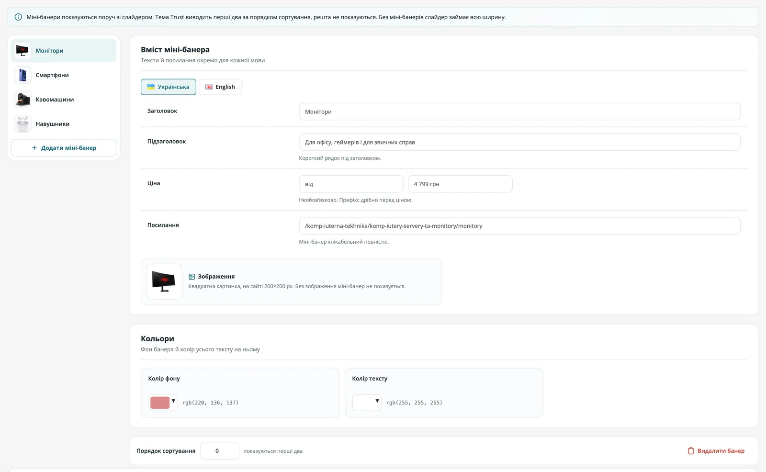The width and height of the screenshot is (766, 472).
Task: Open the Навушники banner via its earbuds icon
Action: pyautogui.click(x=23, y=124)
